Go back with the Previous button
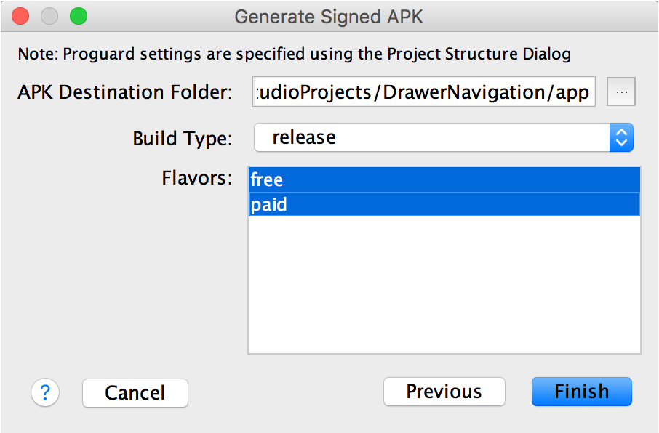 tap(444, 392)
